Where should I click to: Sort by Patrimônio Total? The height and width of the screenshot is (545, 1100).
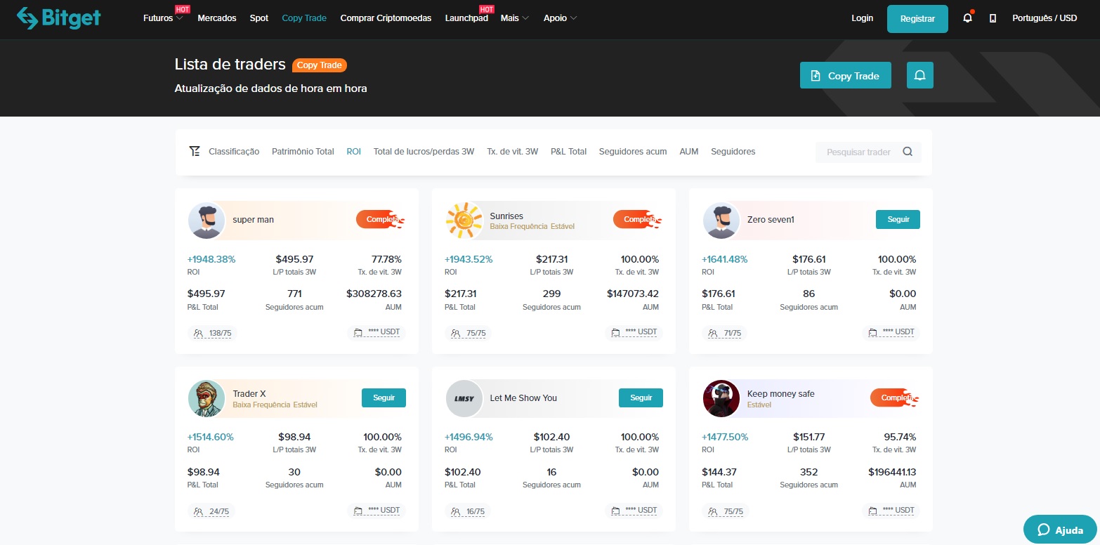point(303,152)
